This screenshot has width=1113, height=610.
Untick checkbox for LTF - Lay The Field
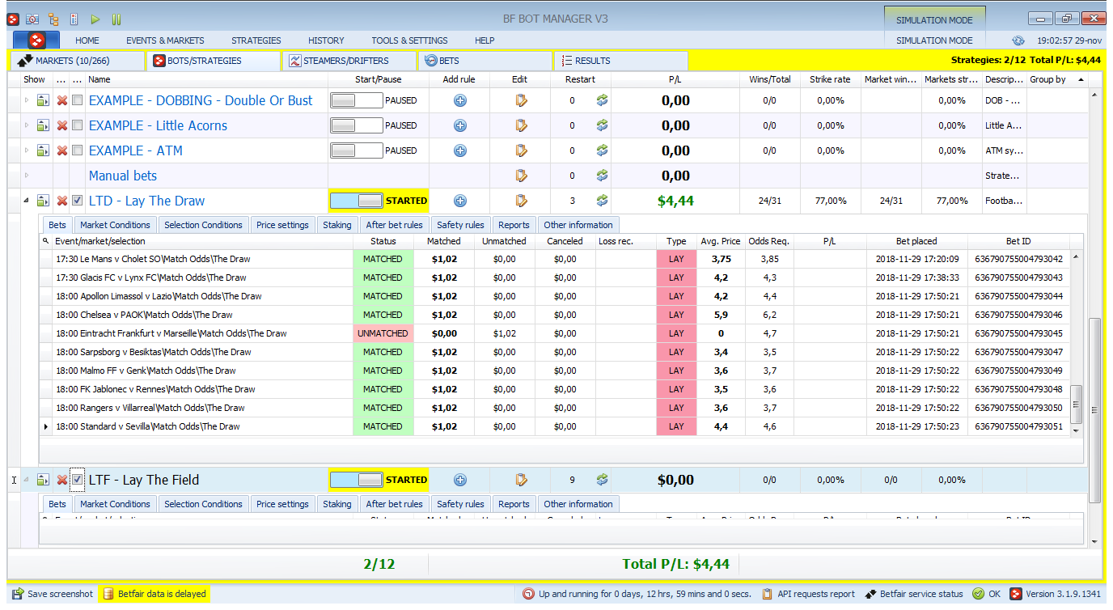[x=77, y=480]
